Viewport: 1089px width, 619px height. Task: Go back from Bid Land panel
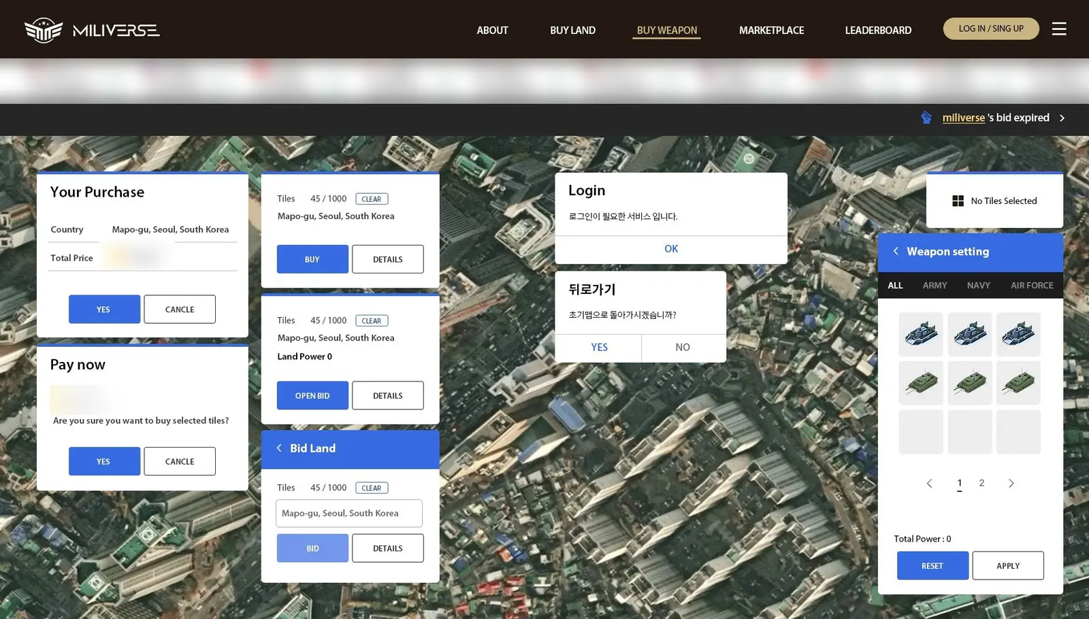coord(279,448)
